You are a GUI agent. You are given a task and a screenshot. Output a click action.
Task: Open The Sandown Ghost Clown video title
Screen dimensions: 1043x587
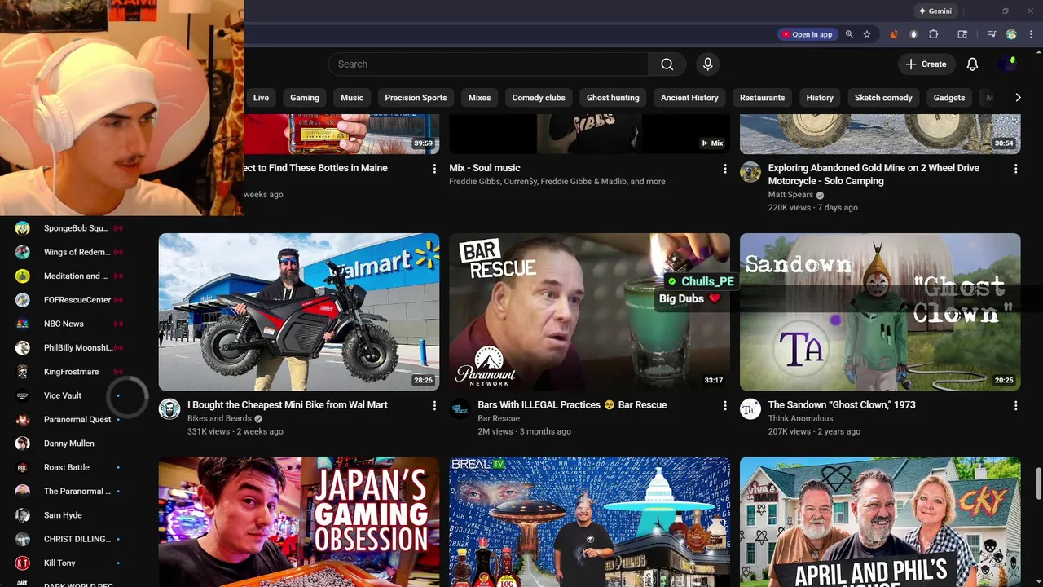pos(842,405)
